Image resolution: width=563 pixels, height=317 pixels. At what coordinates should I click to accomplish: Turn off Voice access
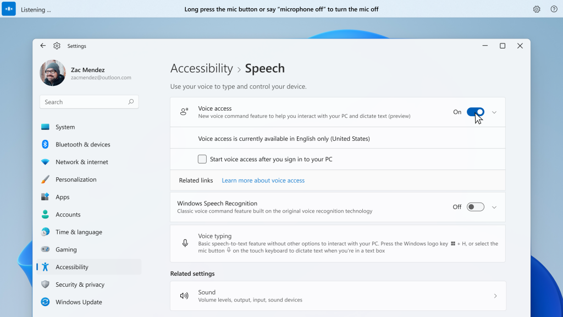(475, 112)
